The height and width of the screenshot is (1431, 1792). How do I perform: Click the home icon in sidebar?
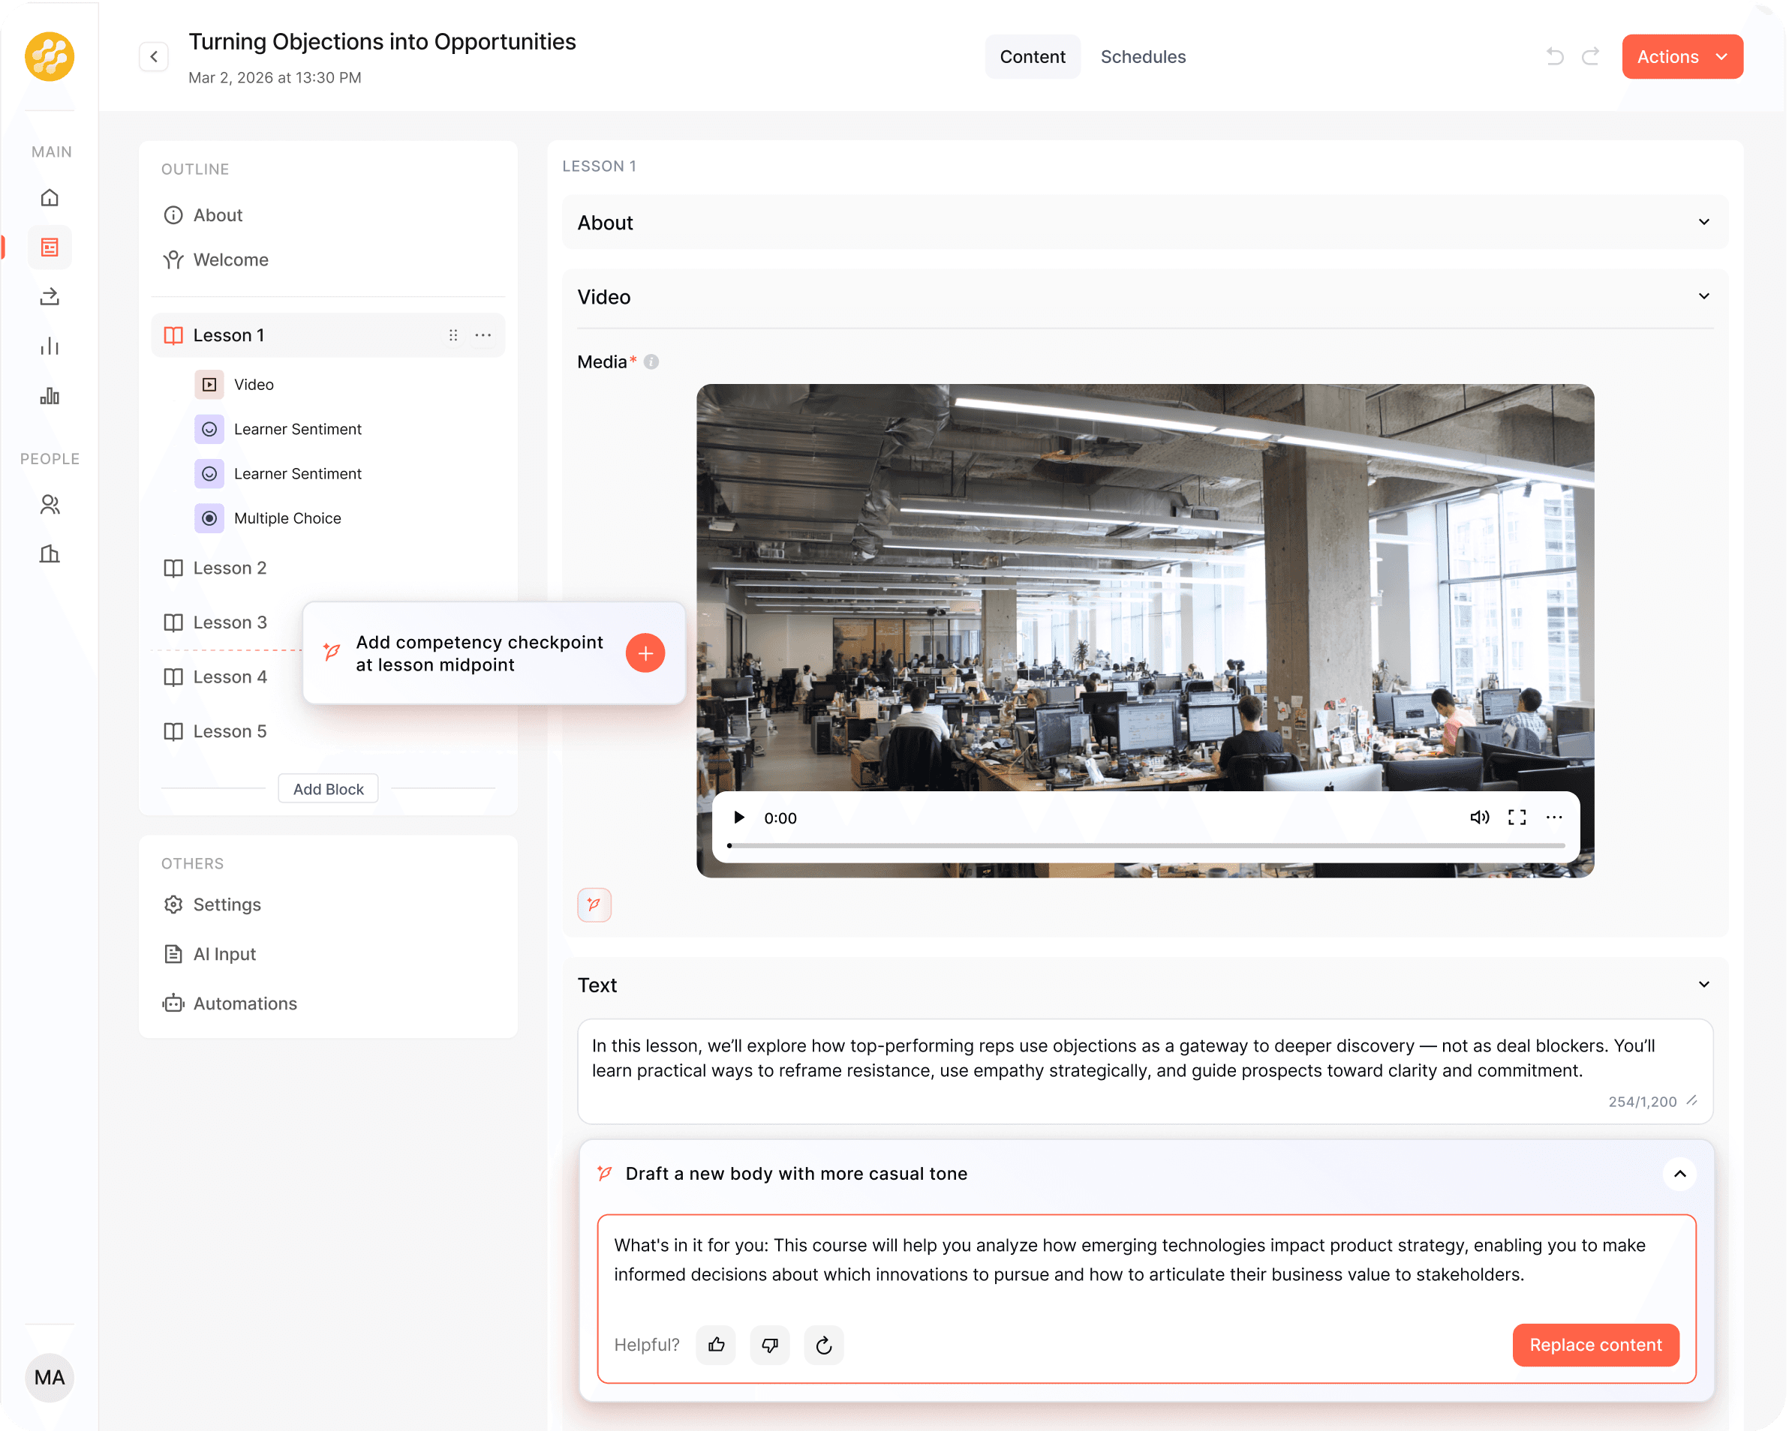click(x=50, y=198)
